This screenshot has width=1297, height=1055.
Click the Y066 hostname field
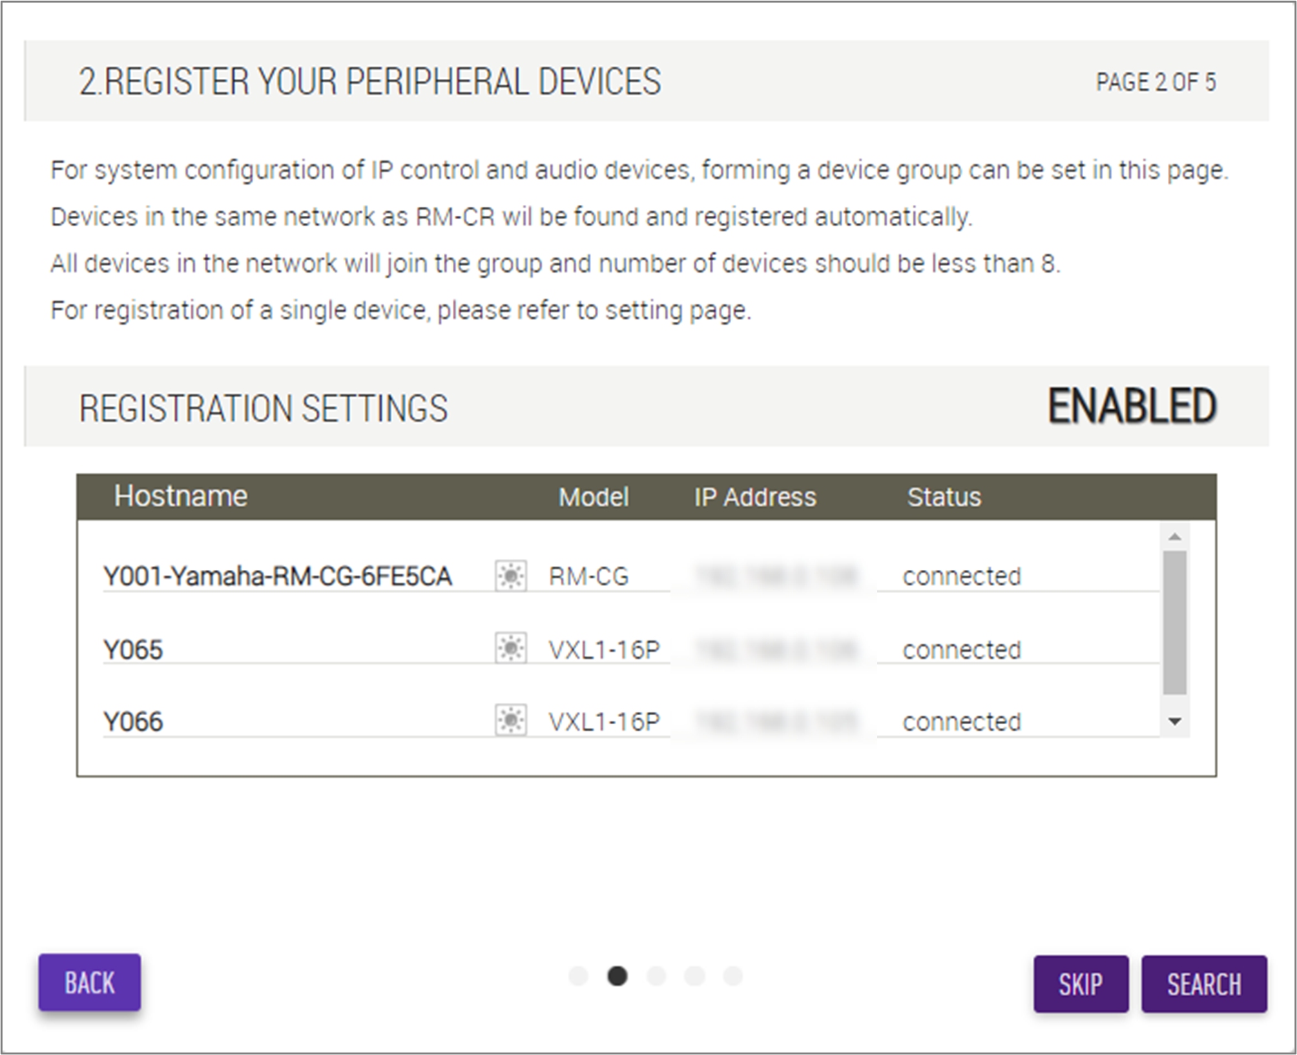pos(291,722)
